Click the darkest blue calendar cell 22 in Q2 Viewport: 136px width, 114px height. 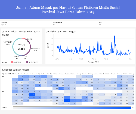pos(67,100)
